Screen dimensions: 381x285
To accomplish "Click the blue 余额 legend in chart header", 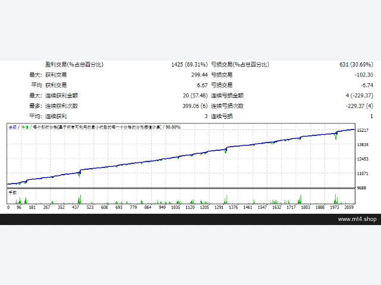I will click(13, 127).
